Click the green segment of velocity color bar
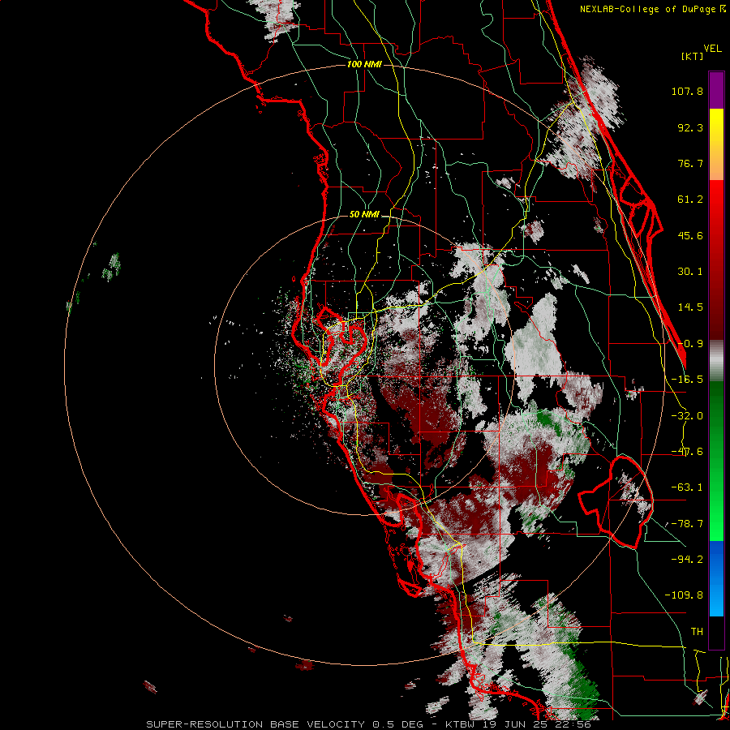The height and width of the screenshot is (730, 730). pyautogui.click(x=716, y=461)
